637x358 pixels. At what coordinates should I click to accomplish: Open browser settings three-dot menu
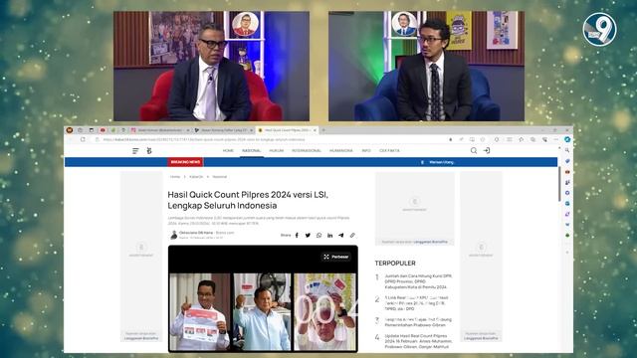tap(555, 139)
